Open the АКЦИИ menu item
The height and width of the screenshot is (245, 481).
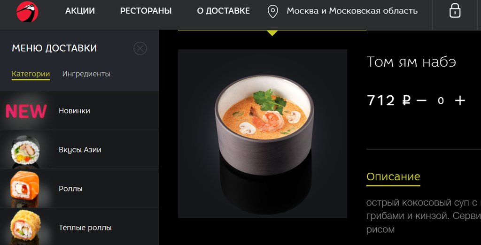point(80,11)
